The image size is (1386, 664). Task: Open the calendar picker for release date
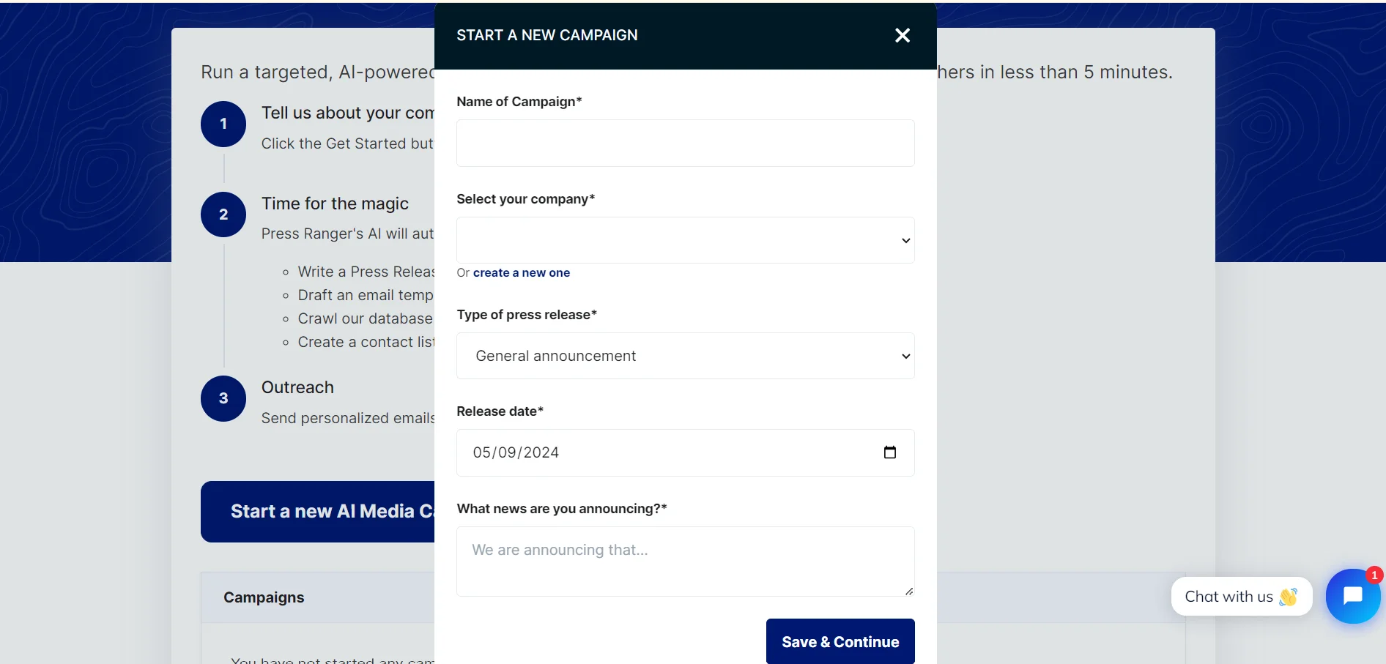[x=889, y=452]
